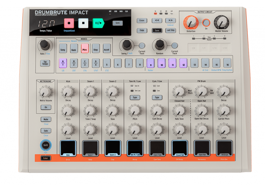Toggle the Mute button

pos(46,119)
